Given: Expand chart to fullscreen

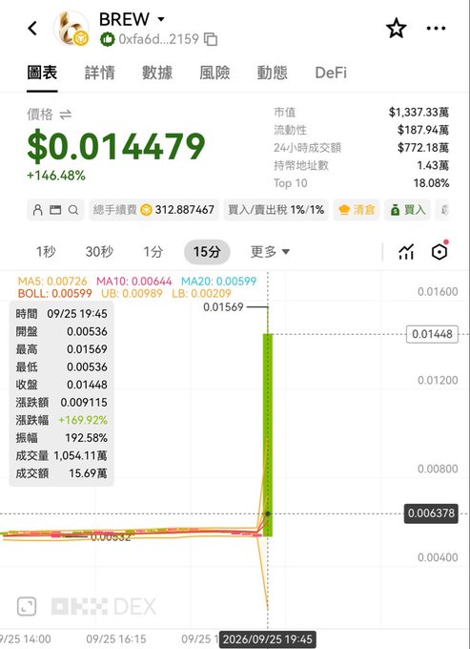Looking at the screenshot, I should click(x=27, y=606).
